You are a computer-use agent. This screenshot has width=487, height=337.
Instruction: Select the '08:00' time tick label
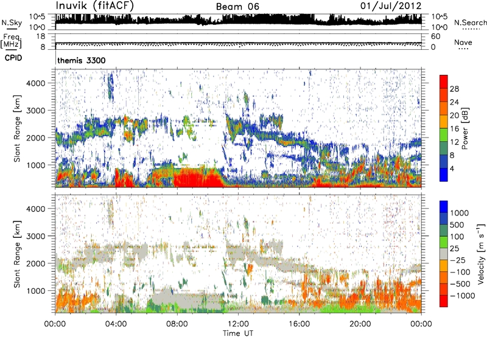click(x=177, y=324)
